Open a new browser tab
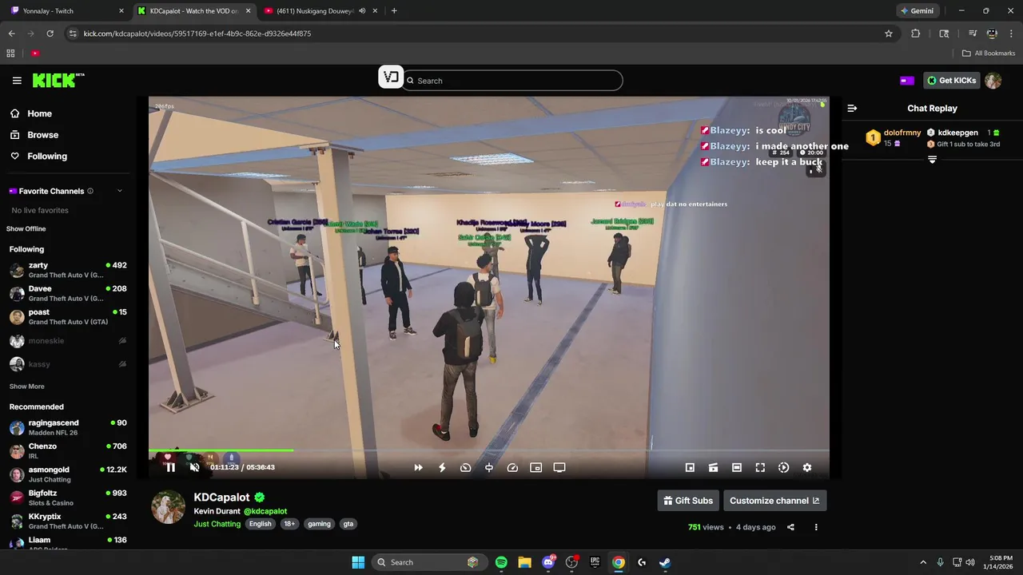Image resolution: width=1023 pixels, height=575 pixels. pyautogui.click(x=394, y=11)
